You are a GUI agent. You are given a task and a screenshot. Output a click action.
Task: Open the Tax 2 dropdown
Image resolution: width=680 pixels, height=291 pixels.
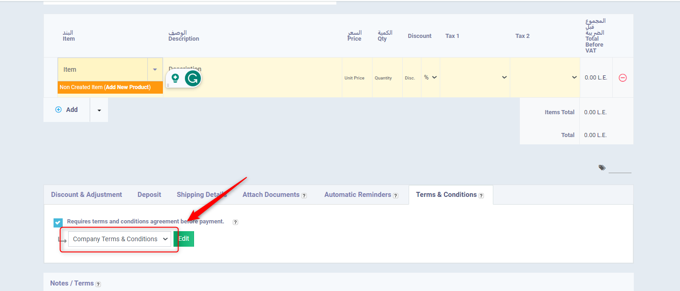pos(545,78)
